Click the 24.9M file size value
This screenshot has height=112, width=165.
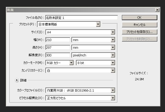[139, 79]
